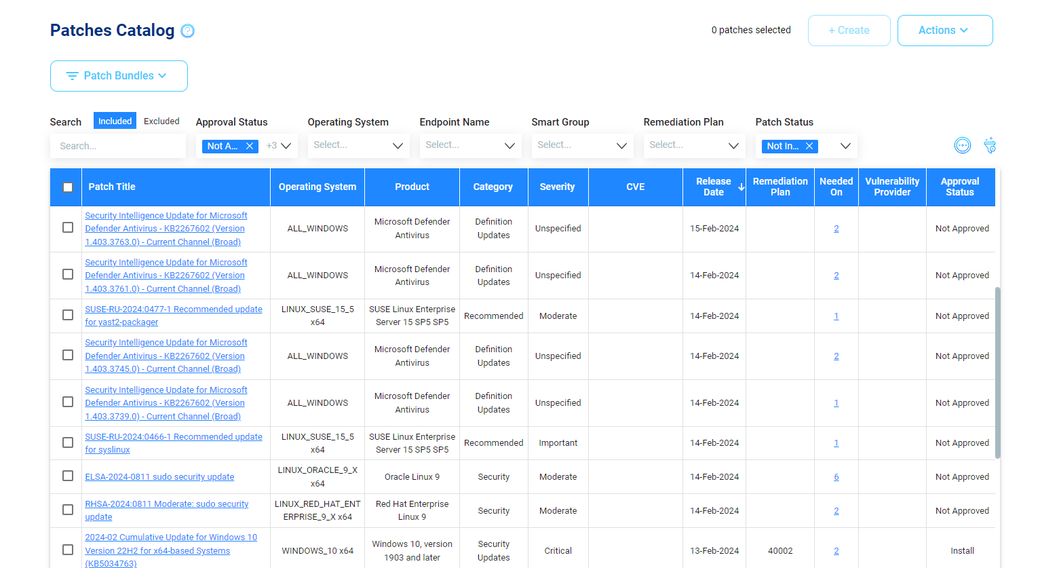This screenshot has width=1059, height=568.
Task: Open the Endpoint Name dropdown
Action: click(x=509, y=146)
